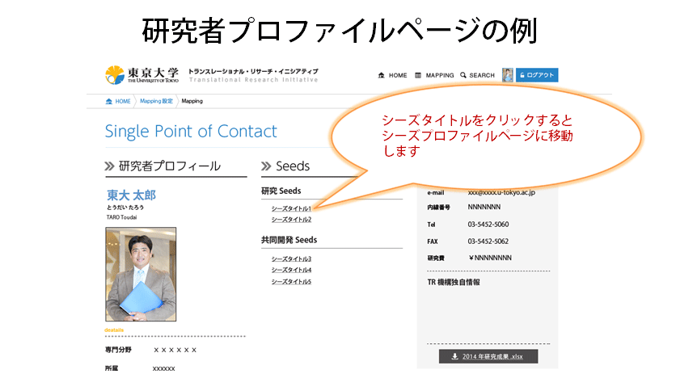Click download icon on the 2014年研究成果.xlsx button

click(454, 356)
